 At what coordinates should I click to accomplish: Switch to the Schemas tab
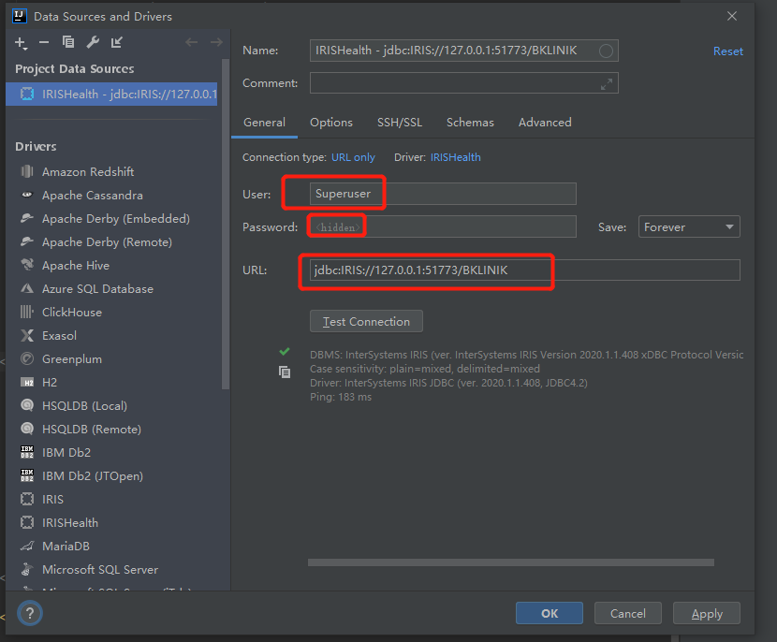coord(470,123)
